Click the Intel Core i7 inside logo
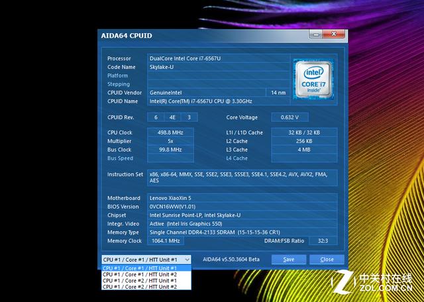 313,79
